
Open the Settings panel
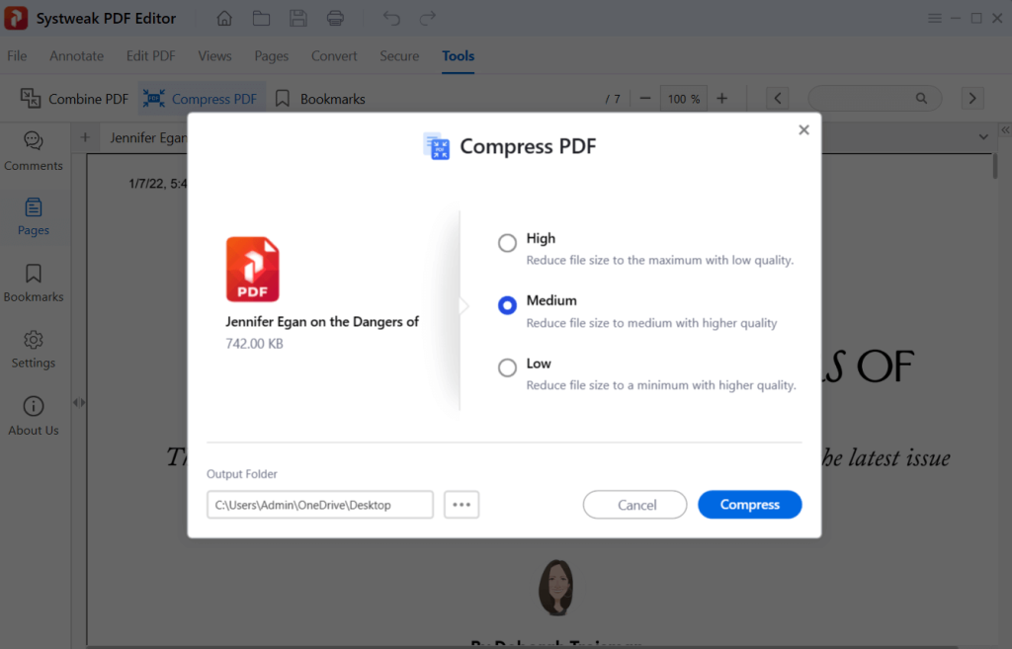point(33,350)
